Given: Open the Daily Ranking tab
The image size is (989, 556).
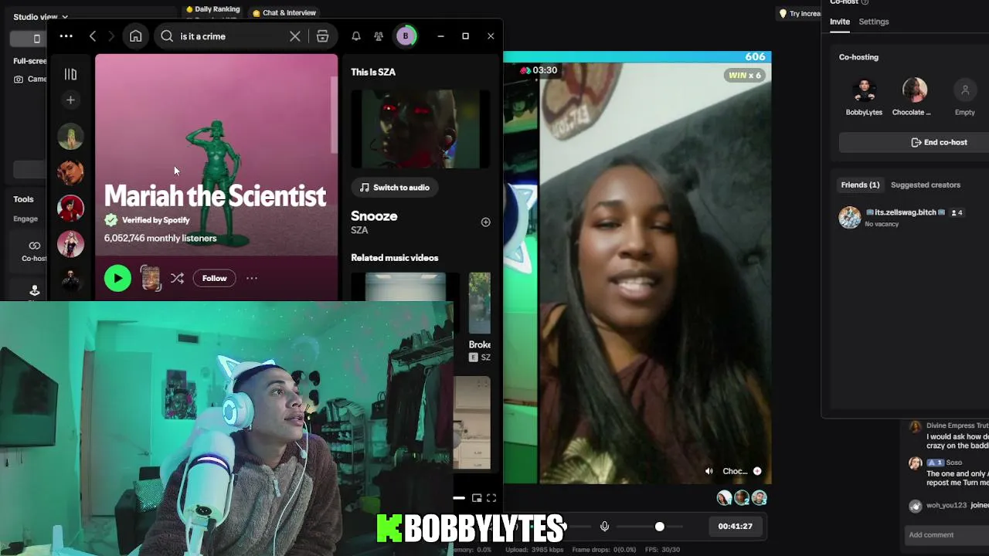Looking at the screenshot, I should pyautogui.click(x=212, y=9).
